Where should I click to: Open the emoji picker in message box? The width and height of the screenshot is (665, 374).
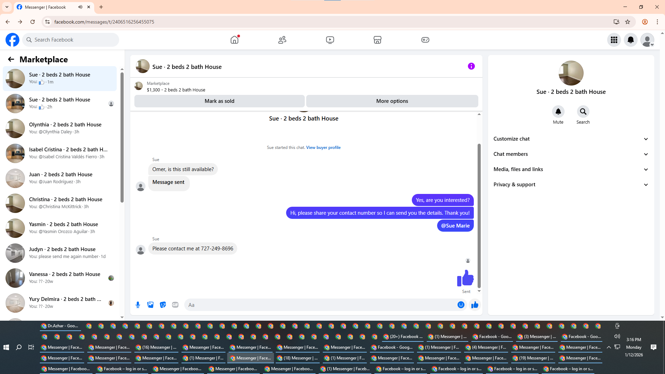click(461, 305)
